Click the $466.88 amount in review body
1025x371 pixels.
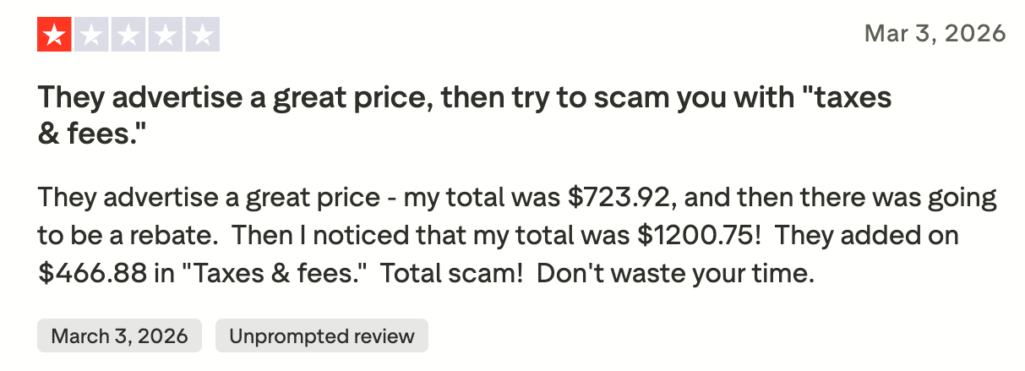91,274
